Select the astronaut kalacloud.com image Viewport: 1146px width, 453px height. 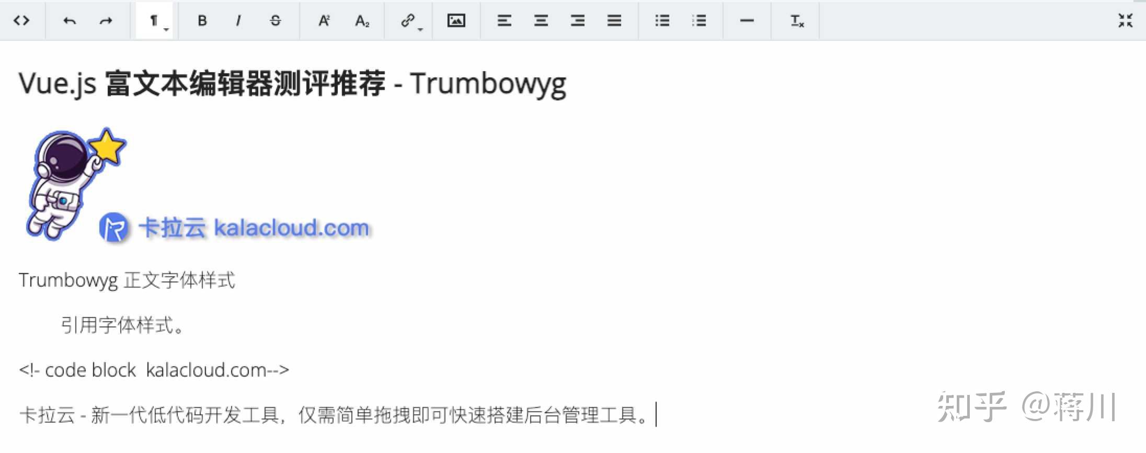[198, 185]
